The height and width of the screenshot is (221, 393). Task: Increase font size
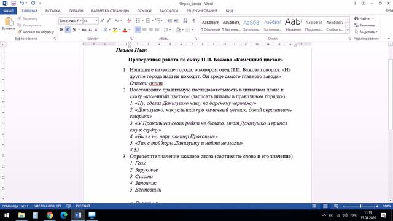click(x=102, y=21)
